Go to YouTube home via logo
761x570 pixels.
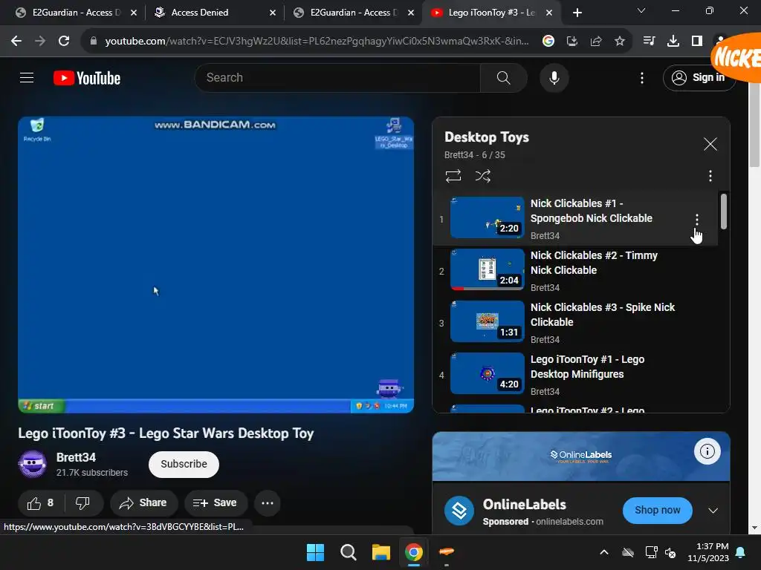coord(87,77)
